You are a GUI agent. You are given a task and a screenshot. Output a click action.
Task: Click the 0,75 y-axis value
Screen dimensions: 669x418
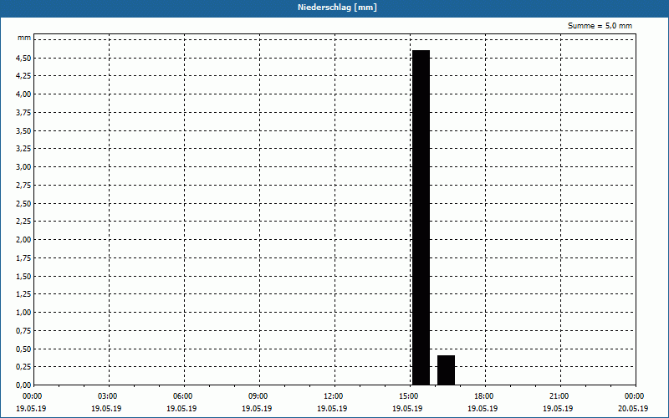tap(23, 331)
